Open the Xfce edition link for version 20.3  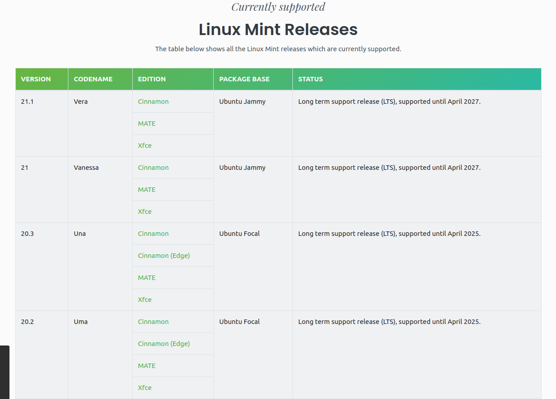point(144,299)
